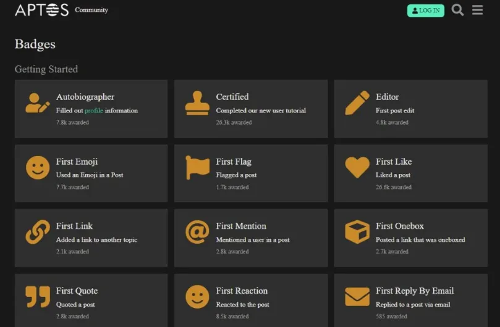Click the '26.3k awarded' count
Image resolution: width=500 pixels, height=327 pixels.
click(x=234, y=122)
